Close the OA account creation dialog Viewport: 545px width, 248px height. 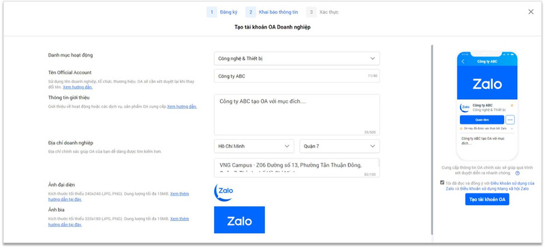click(531, 12)
